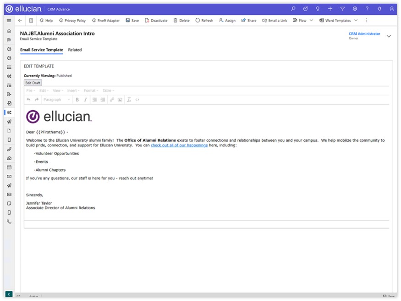Click Save in the command bar
The image size is (401, 301).
(x=132, y=21)
